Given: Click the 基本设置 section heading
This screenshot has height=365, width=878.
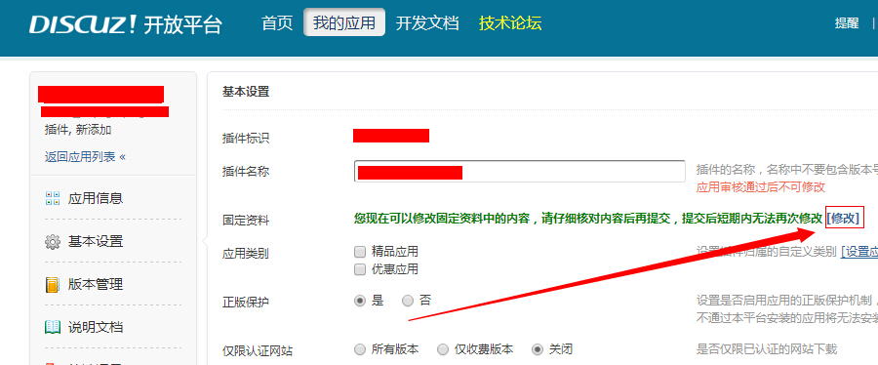Looking at the screenshot, I should pos(246,92).
